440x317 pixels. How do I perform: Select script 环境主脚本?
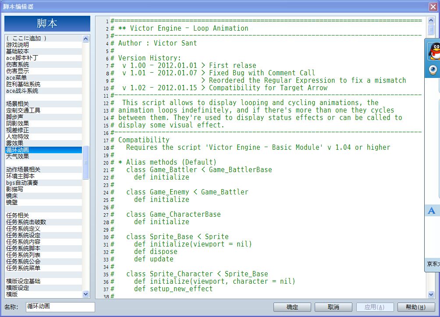coord(44,176)
